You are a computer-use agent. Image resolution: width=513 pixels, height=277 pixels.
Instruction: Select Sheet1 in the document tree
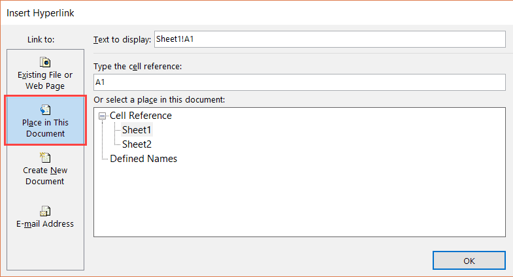(137, 130)
